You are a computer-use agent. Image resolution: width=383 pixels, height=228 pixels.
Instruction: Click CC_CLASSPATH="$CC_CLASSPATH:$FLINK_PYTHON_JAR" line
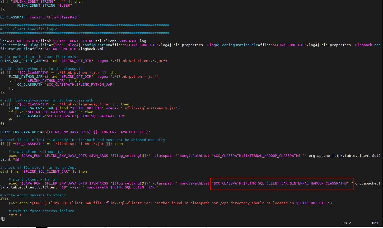pyautogui.click(x=66, y=84)
